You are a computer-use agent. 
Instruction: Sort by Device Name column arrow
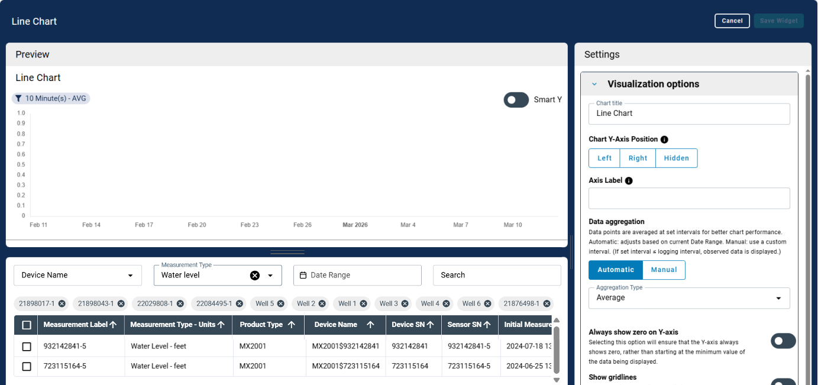[370, 325]
